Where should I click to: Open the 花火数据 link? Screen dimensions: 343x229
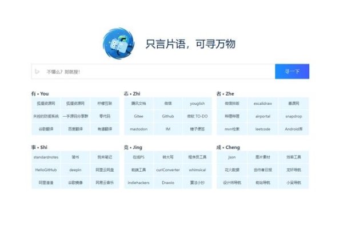click(232, 170)
